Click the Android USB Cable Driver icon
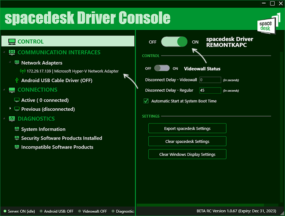 [x=17, y=80]
